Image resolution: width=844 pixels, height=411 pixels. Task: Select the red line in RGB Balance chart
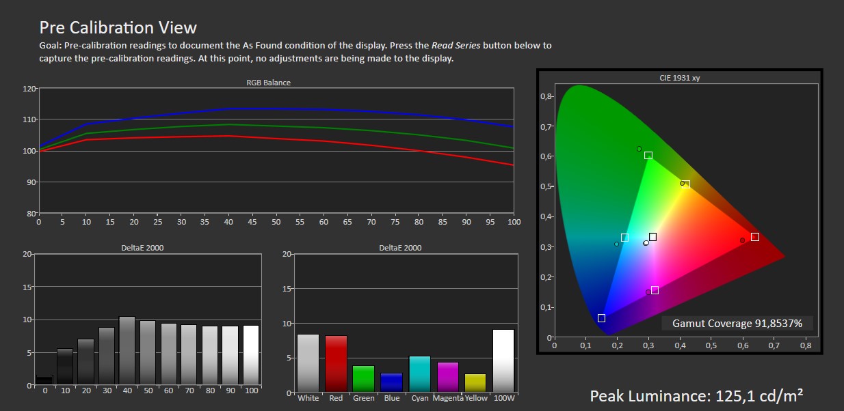277,137
